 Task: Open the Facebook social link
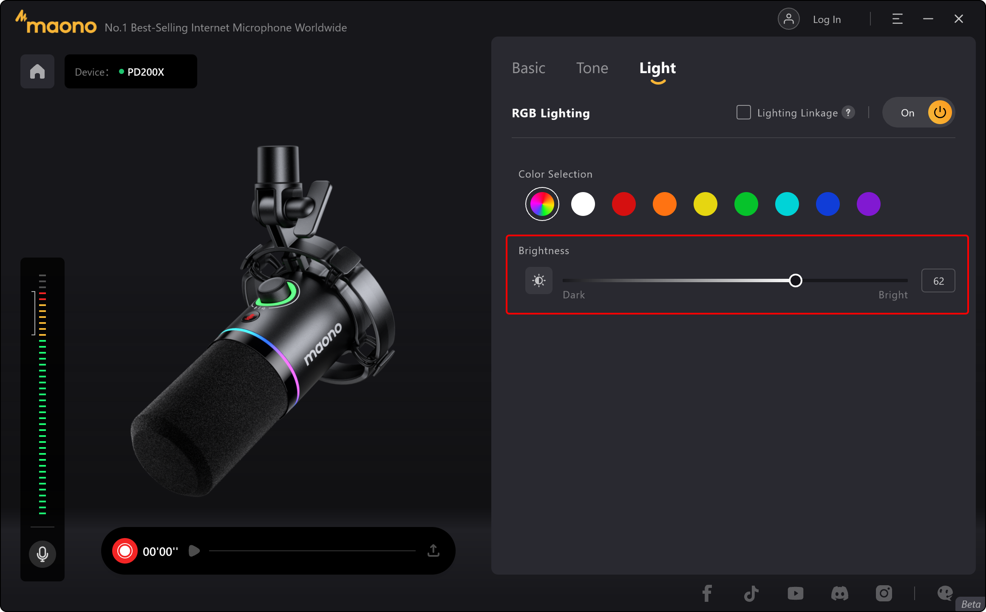click(x=707, y=593)
